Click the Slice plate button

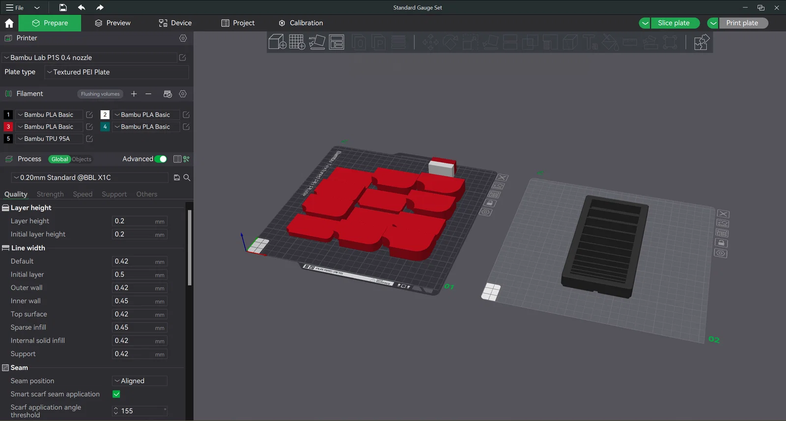point(674,23)
